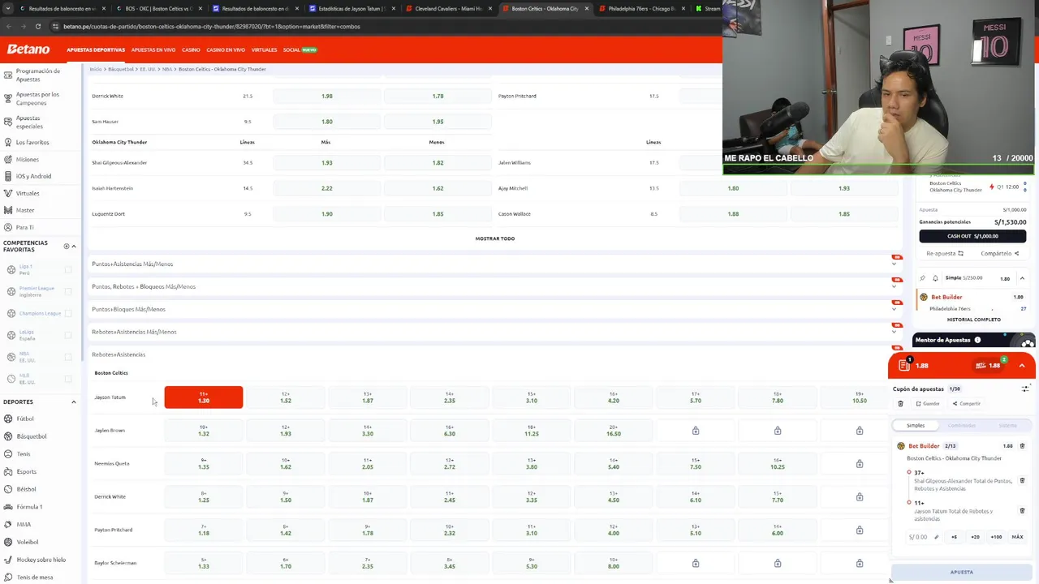
Task: Click the Mentor de Apuestas info icon
Action: [977, 340]
